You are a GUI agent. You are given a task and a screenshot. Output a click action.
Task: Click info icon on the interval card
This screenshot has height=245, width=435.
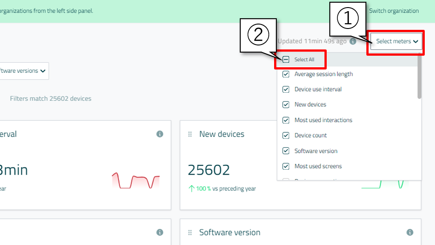click(160, 134)
